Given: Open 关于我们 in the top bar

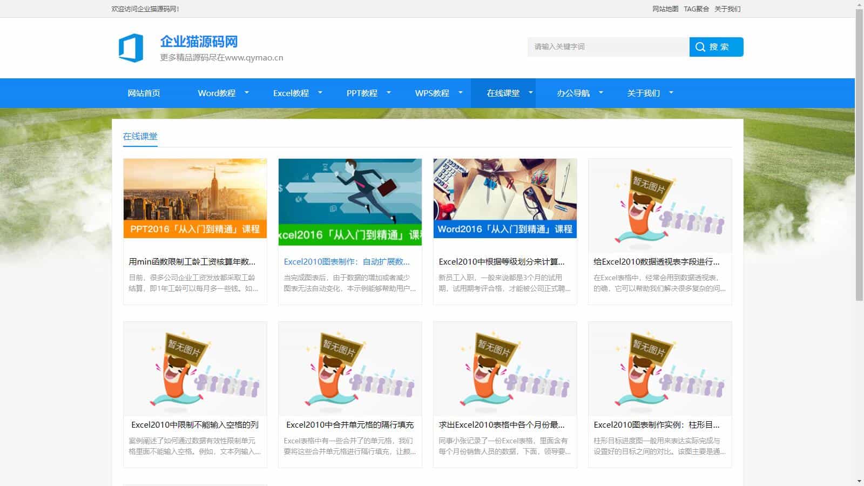Looking at the screenshot, I should (x=727, y=9).
